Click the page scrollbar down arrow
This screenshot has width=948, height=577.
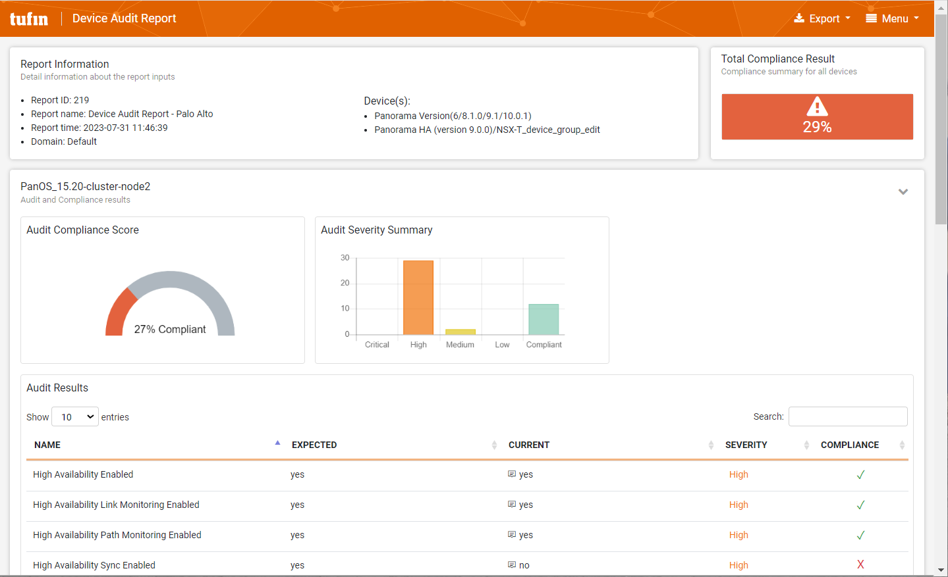[x=941, y=570]
